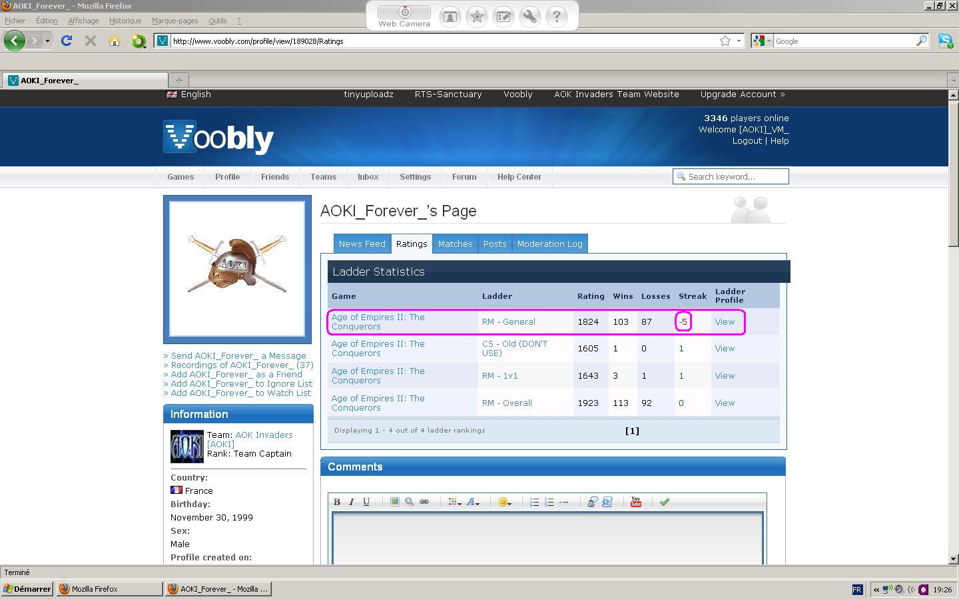Insert hyperlink with chain link icon

click(x=424, y=502)
